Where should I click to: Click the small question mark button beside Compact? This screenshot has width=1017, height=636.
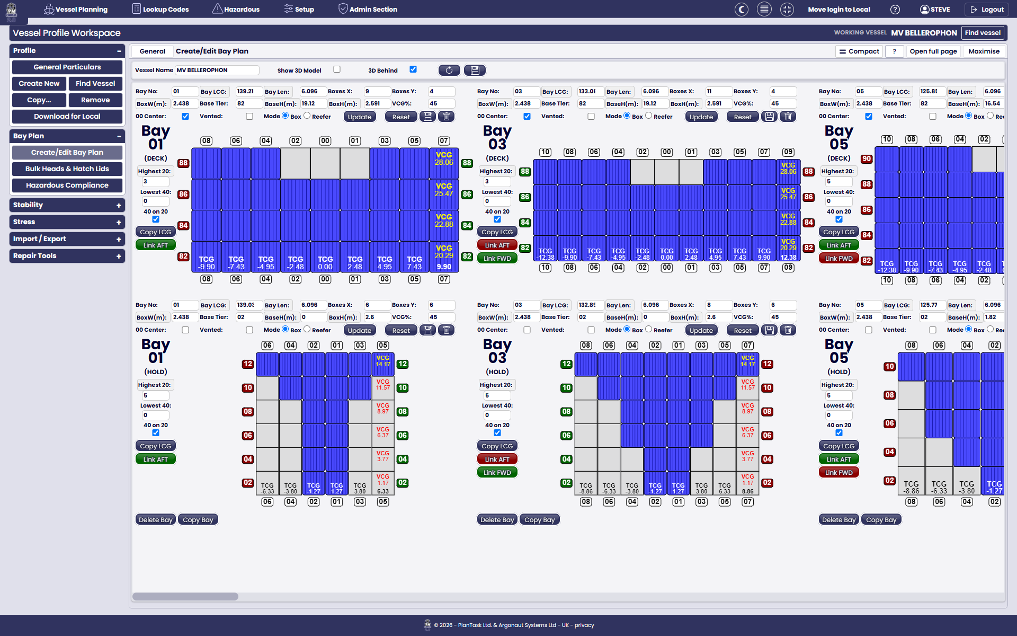[894, 51]
